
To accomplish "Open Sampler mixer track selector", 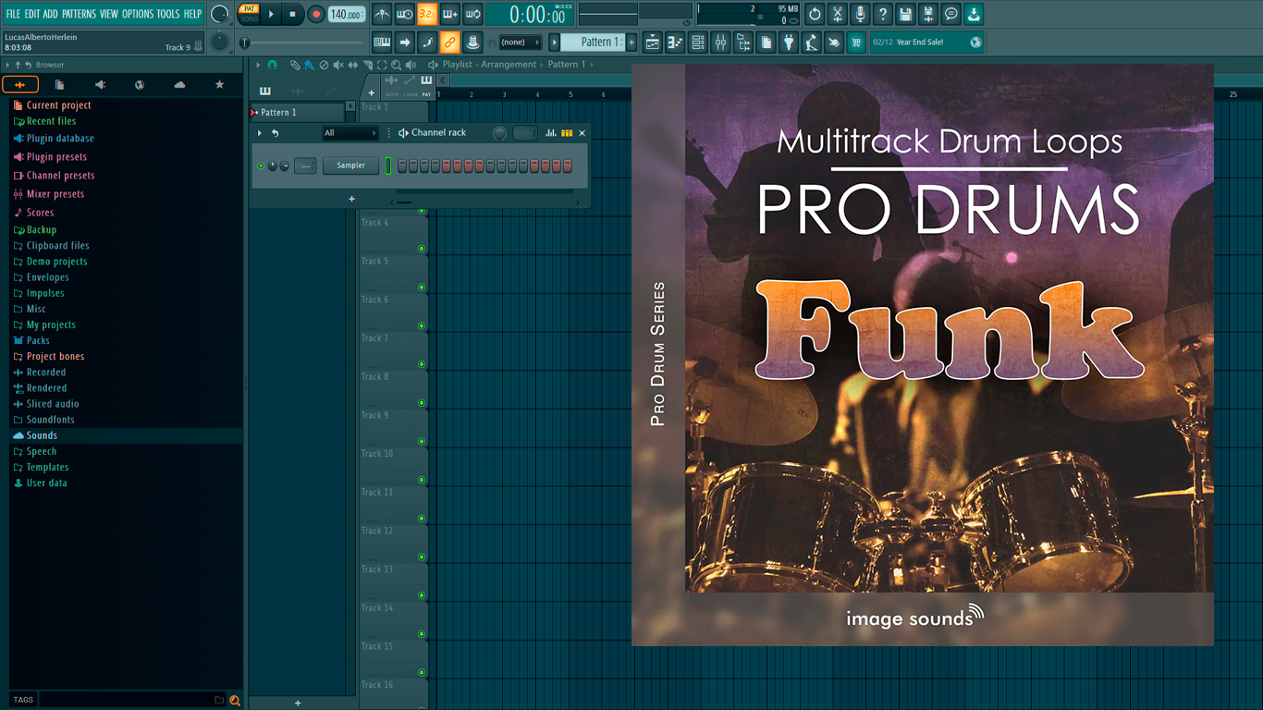I will pyautogui.click(x=305, y=165).
